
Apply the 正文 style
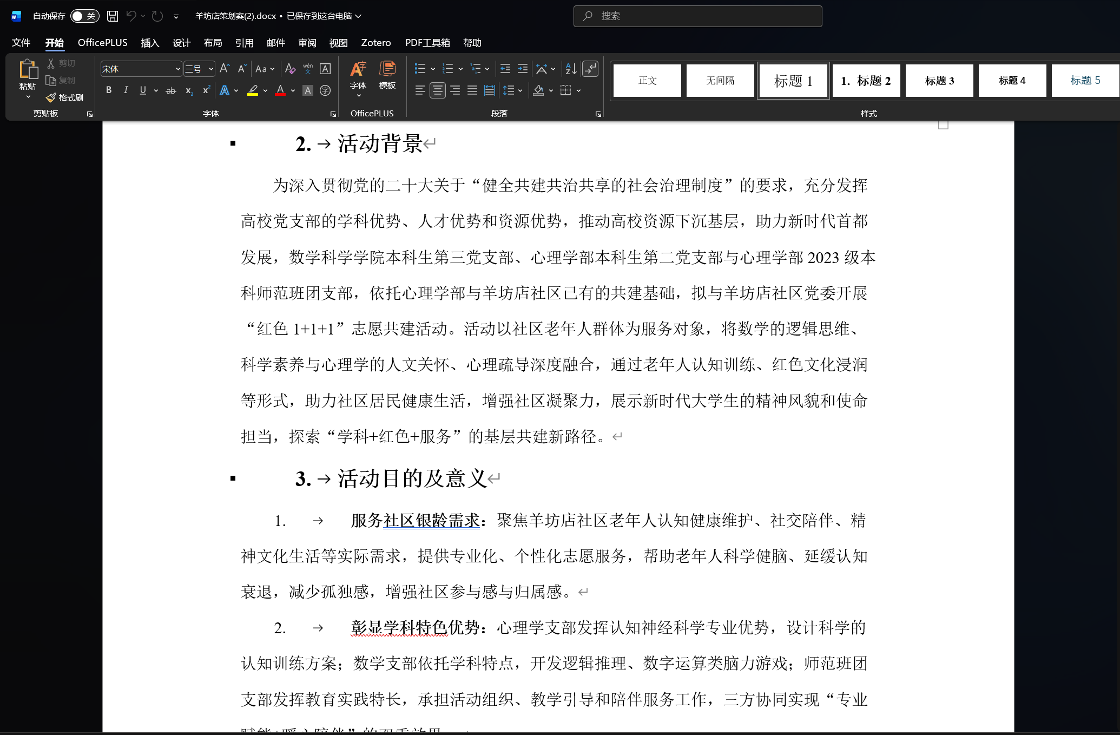647,81
